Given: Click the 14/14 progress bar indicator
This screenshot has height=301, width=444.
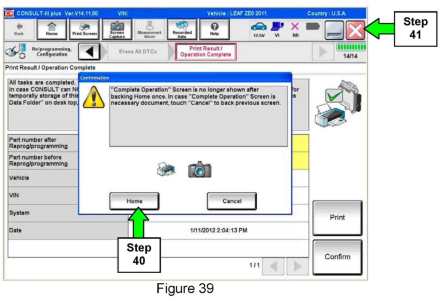Looking at the screenshot, I should coord(351,51).
